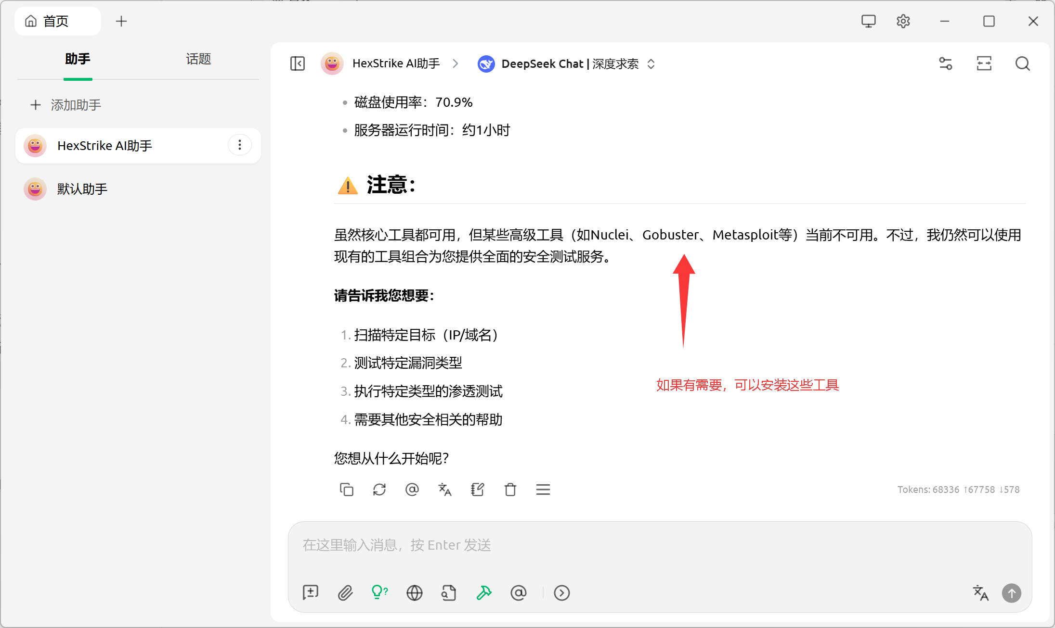Click the attachment paperclip icon
The image size is (1055, 628).
pyautogui.click(x=345, y=593)
